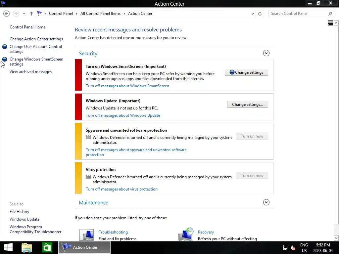This screenshot has height=254, width=339.
Task: Open Windows Store from taskbar
Action: click(47, 247)
